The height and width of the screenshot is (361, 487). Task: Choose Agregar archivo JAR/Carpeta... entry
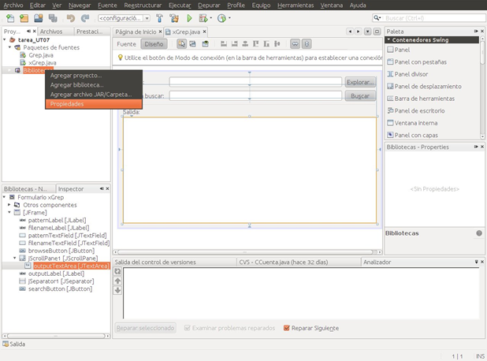(94, 95)
